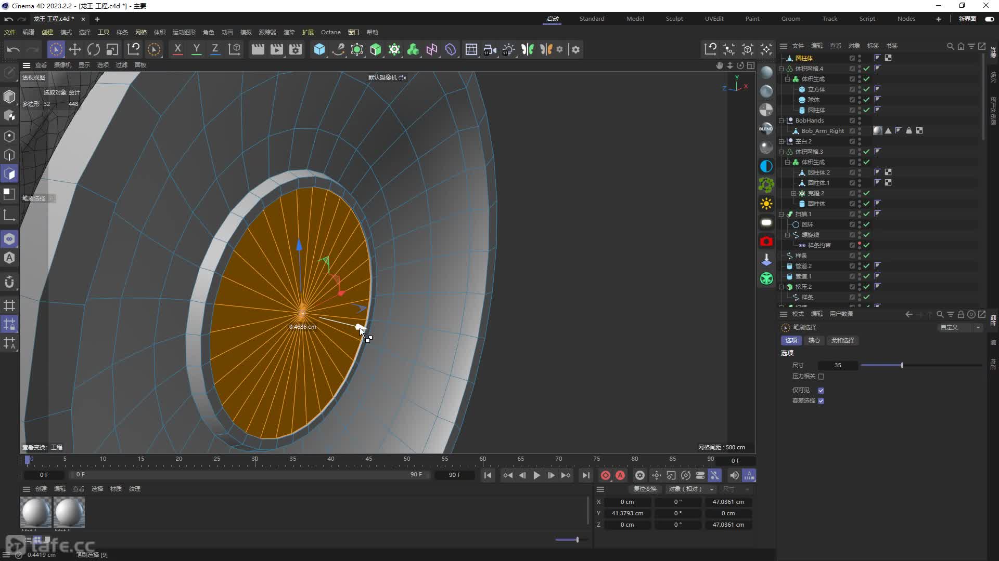The height and width of the screenshot is (561, 999).
Task: Click the red Octane render icon
Action: (x=766, y=242)
